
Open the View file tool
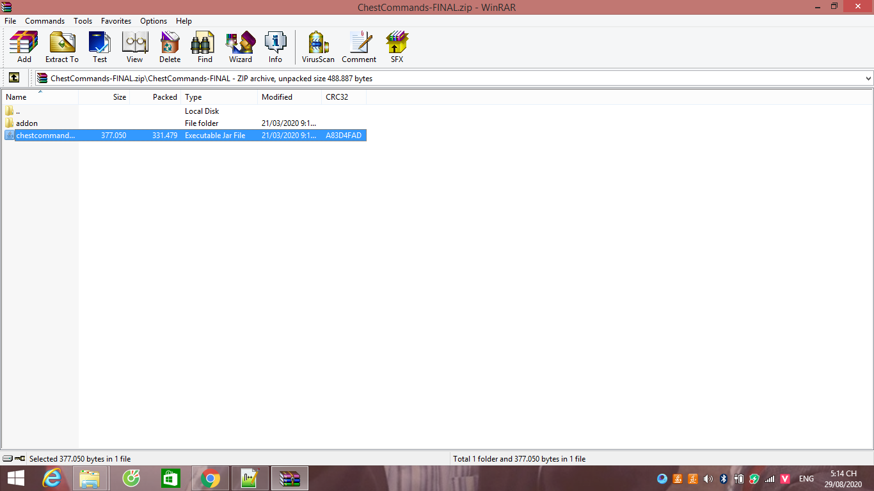pos(134,47)
